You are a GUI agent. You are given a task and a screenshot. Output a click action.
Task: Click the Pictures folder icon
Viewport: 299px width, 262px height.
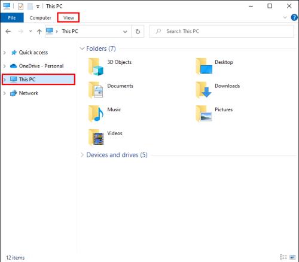click(204, 114)
